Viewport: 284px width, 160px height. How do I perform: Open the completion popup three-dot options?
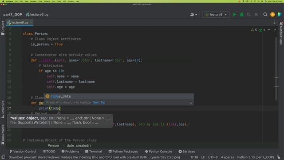[191, 102]
